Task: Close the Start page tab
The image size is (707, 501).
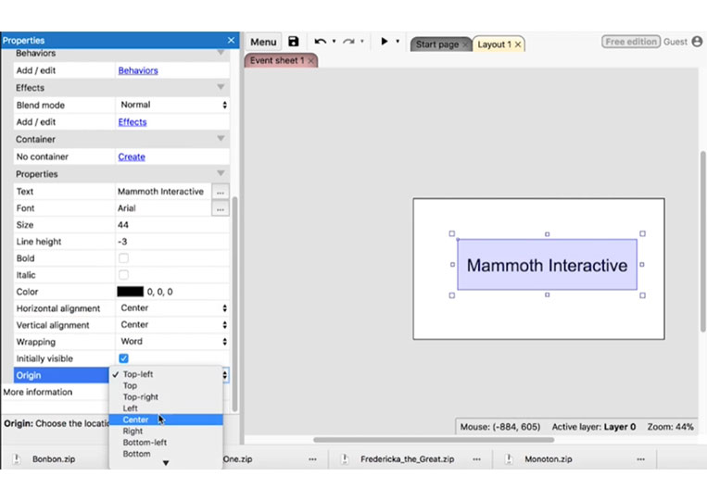Action: coord(465,44)
